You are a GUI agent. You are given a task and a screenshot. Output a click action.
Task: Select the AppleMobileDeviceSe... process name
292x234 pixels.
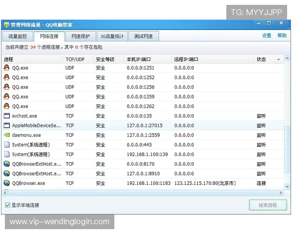tap(36, 126)
